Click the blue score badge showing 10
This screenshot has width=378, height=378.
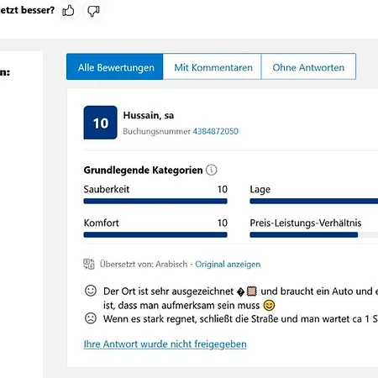(100, 123)
